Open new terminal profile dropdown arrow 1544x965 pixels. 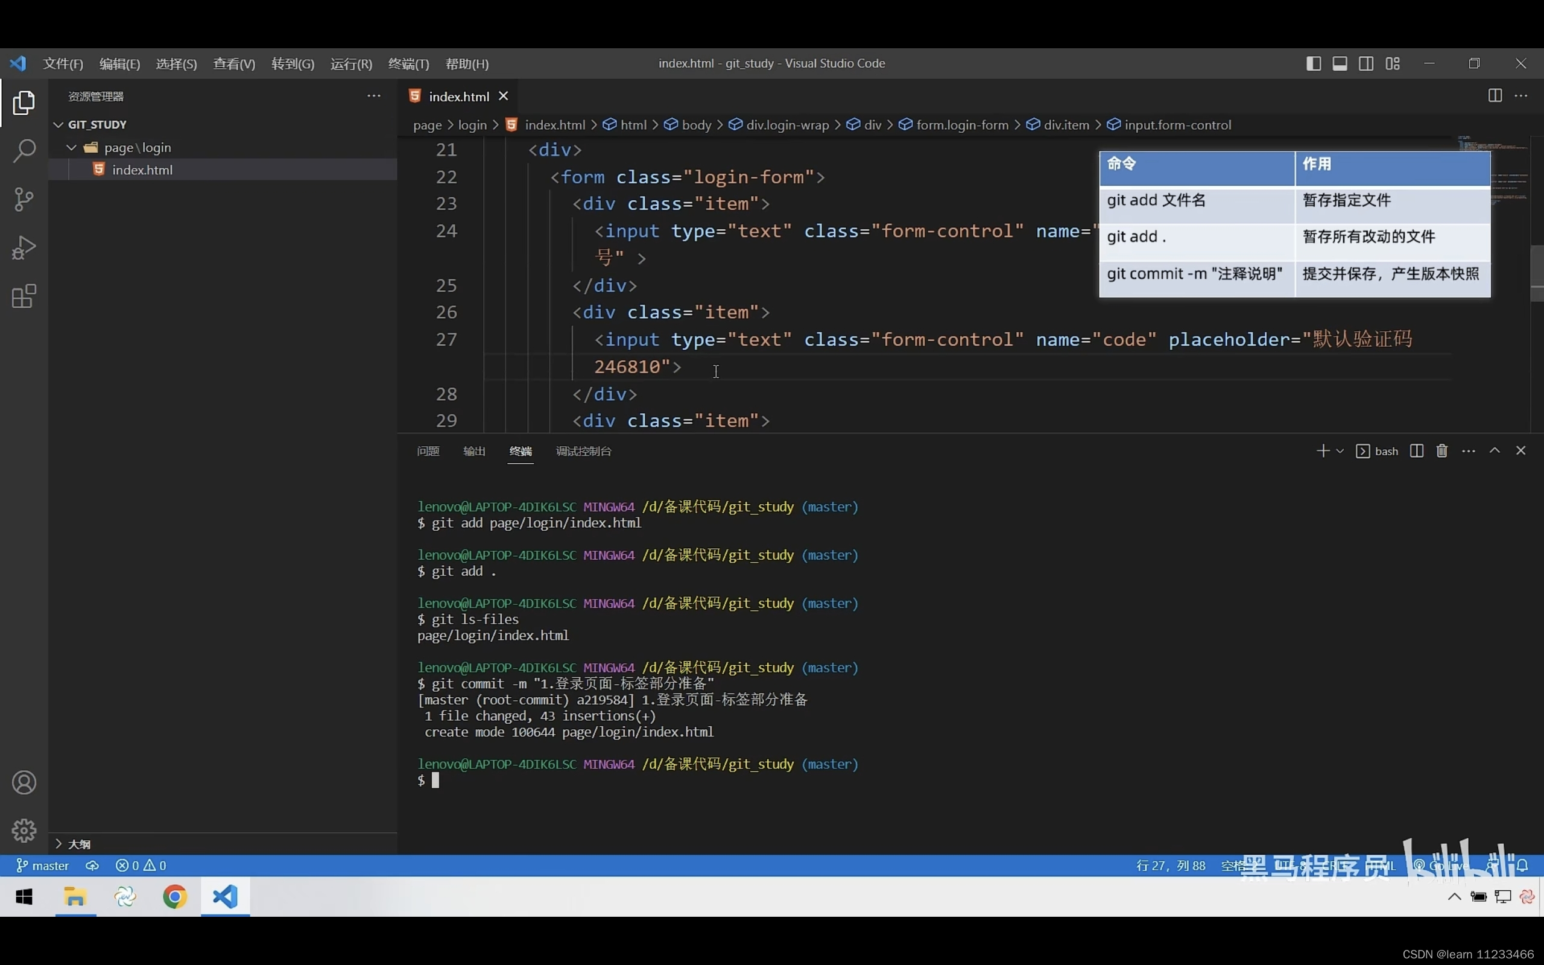[x=1340, y=451]
